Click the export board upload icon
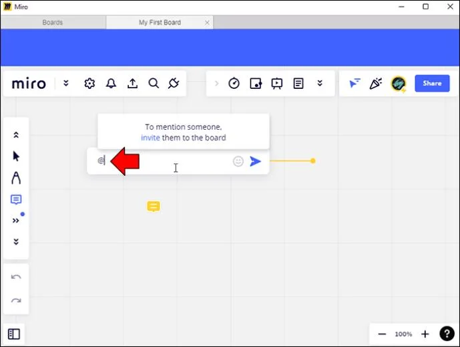 [132, 84]
